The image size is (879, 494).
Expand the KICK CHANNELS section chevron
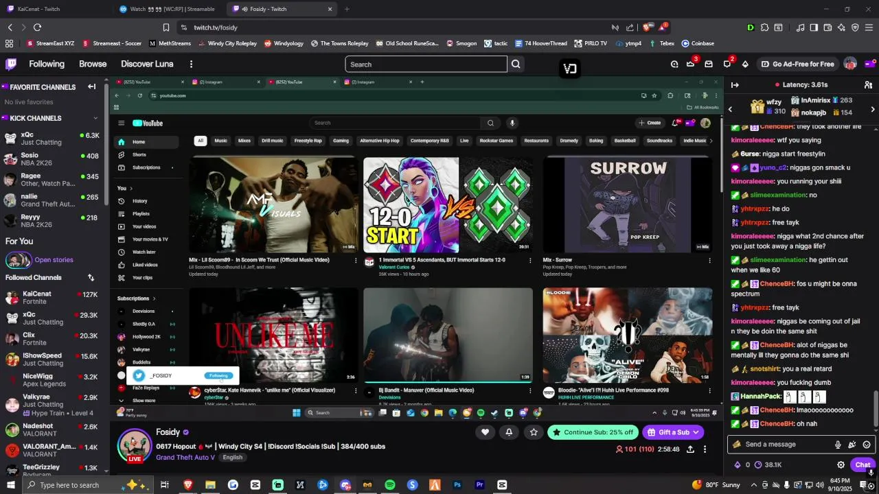[x=95, y=118]
